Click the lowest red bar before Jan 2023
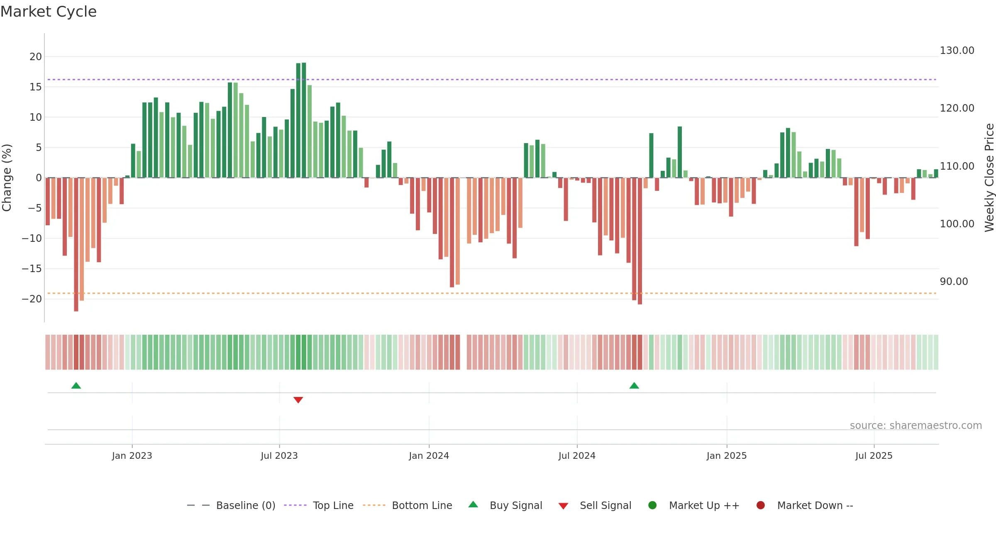Screen dimensions: 996x560 pyautogui.click(x=76, y=245)
